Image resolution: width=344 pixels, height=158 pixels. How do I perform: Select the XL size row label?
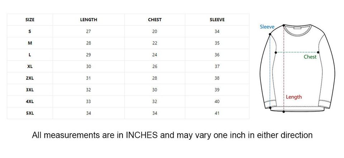30,66
